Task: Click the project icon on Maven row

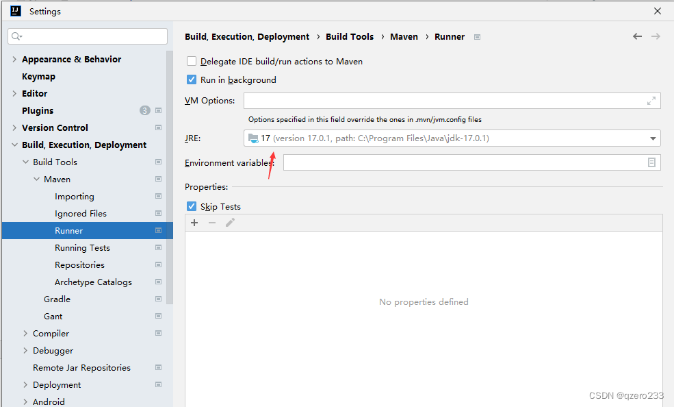Action: (158, 179)
